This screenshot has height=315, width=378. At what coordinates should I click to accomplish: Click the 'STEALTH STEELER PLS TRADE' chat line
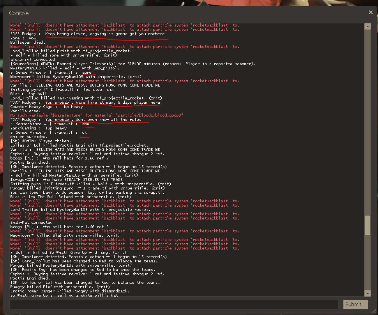coord(64,180)
